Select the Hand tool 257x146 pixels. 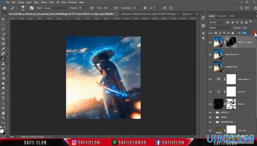[3, 113]
